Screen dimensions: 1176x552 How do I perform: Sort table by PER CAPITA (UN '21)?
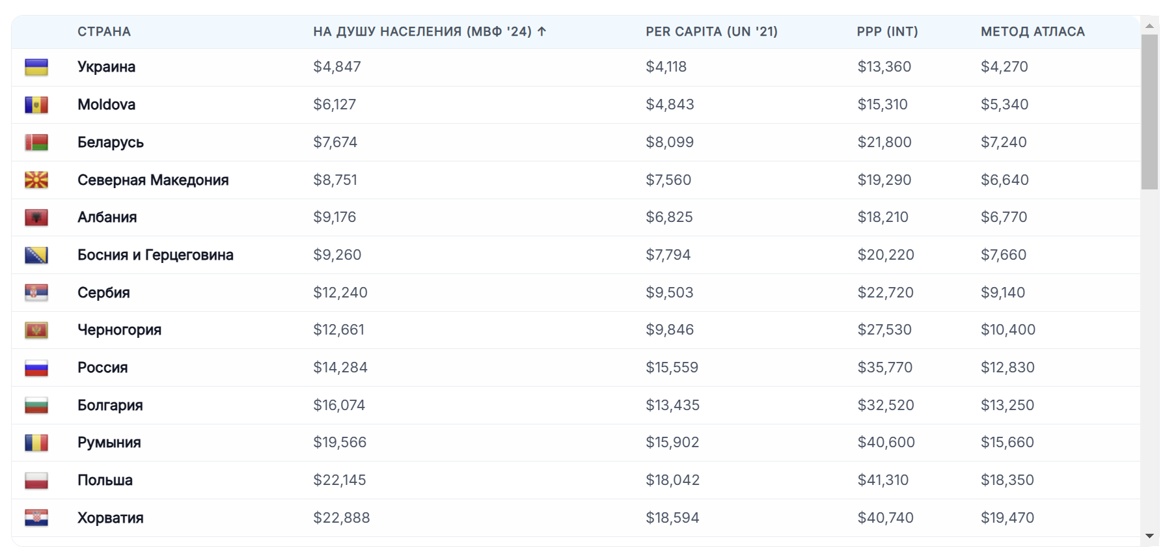pyautogui.click(x=711, y=31)
